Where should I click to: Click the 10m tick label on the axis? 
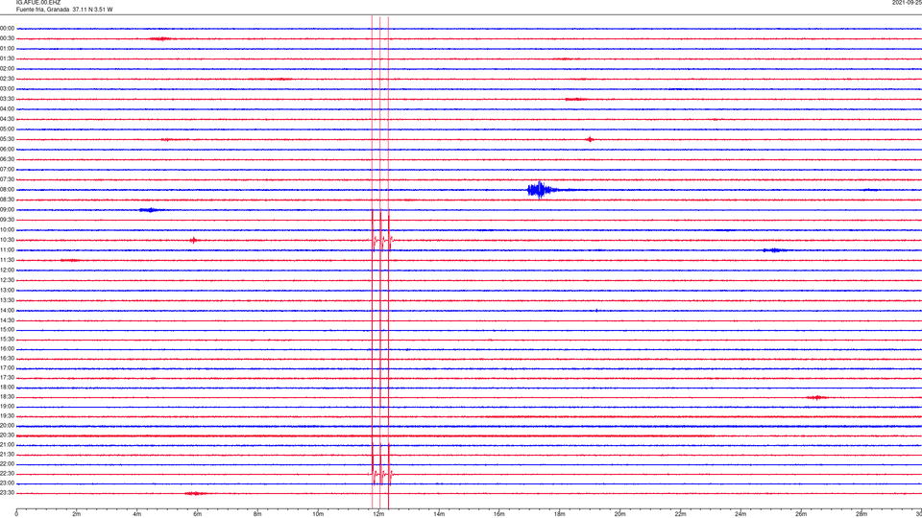pos(318,514)
